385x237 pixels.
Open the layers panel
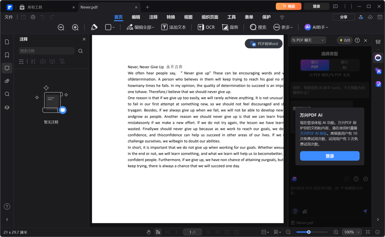(7, 107)
